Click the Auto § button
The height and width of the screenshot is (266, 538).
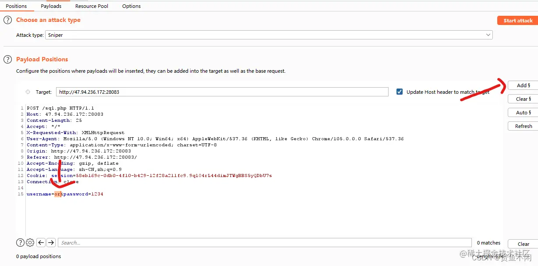[523, 113]
